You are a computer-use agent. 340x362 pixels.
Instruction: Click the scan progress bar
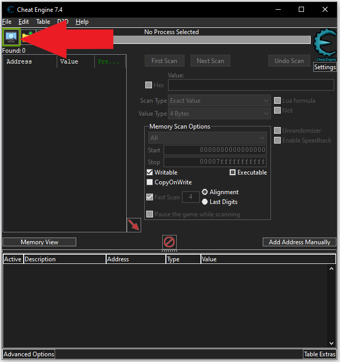click(x=211, y=39)
